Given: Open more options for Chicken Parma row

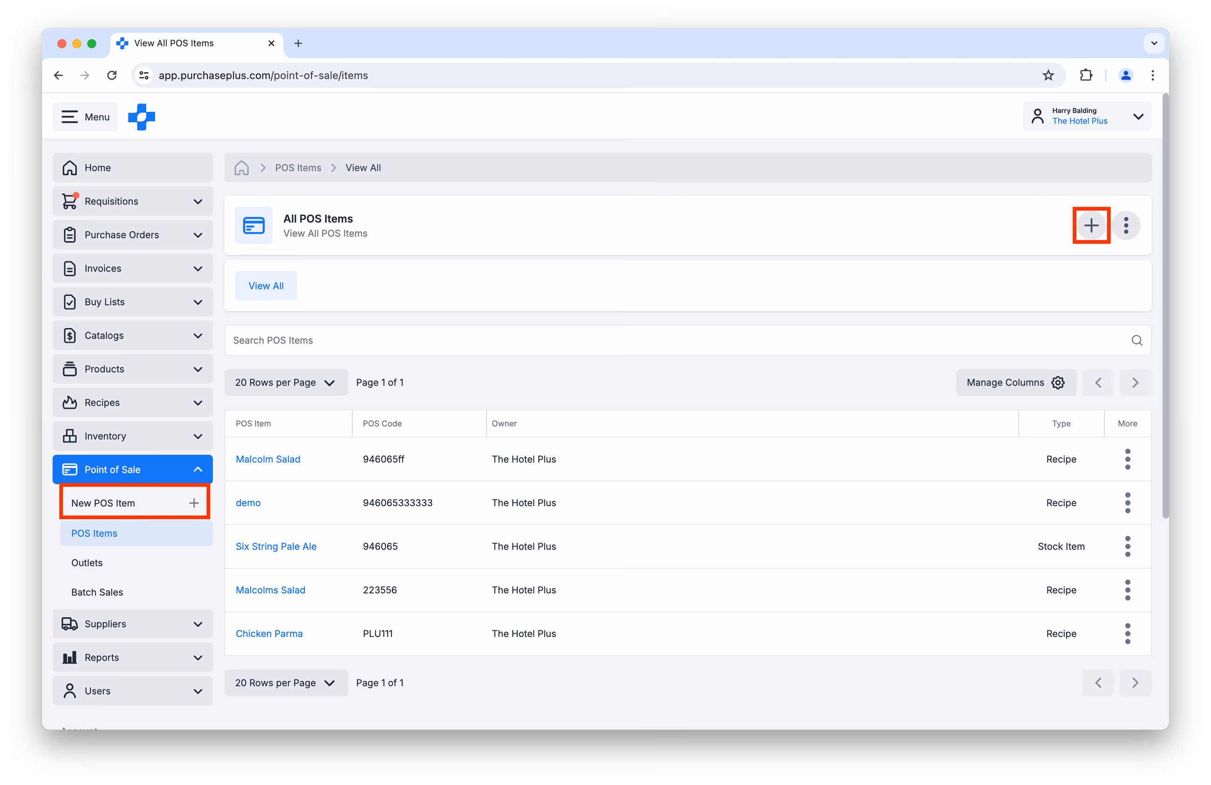Looking at the screenshot, I should 1128,634.
